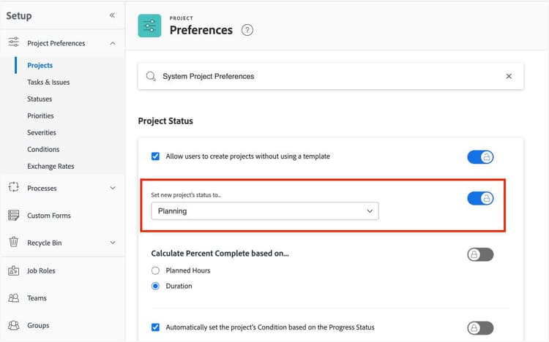Select the Planned Hours radio button

tap(155, 270)
